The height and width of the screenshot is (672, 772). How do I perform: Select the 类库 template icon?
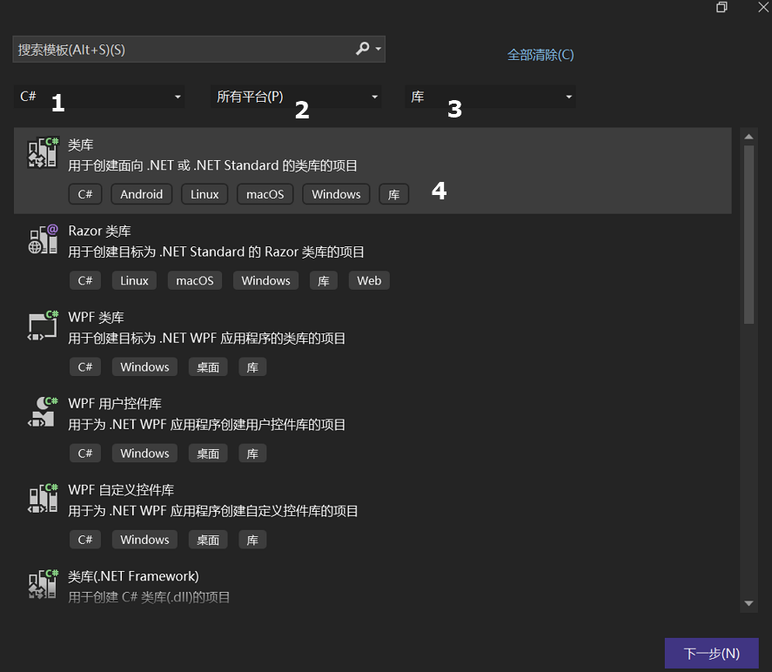coord(43,152)
